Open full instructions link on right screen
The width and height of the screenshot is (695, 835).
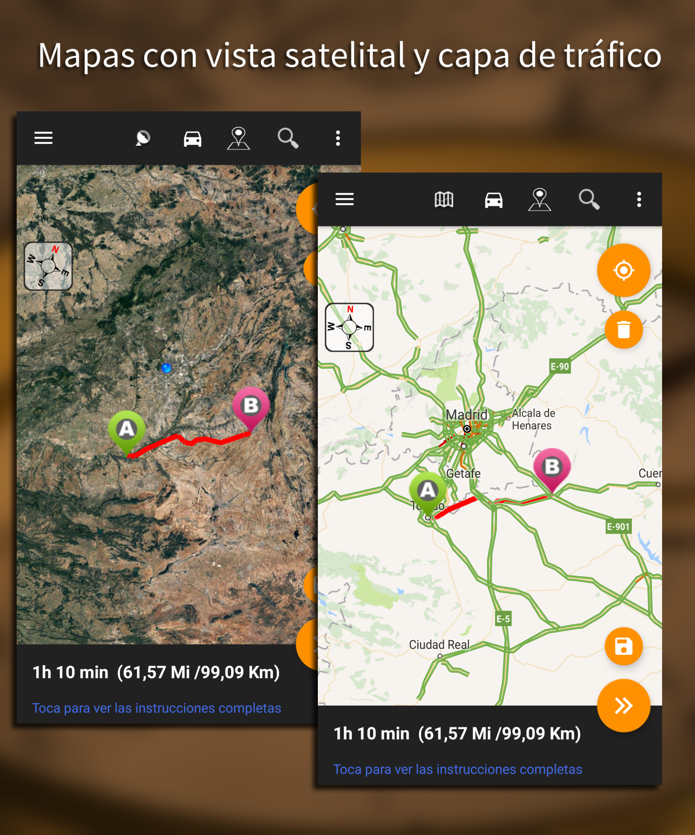pos(458,769)
